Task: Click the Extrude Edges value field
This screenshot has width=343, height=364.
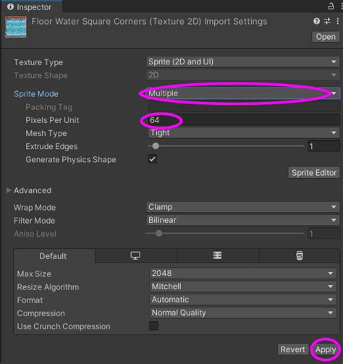Action: point(323,146)
